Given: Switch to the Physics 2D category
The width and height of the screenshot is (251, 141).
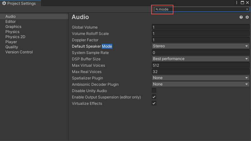Looking at the screenshot, I should pyautogui.click(x=15, y=37).
